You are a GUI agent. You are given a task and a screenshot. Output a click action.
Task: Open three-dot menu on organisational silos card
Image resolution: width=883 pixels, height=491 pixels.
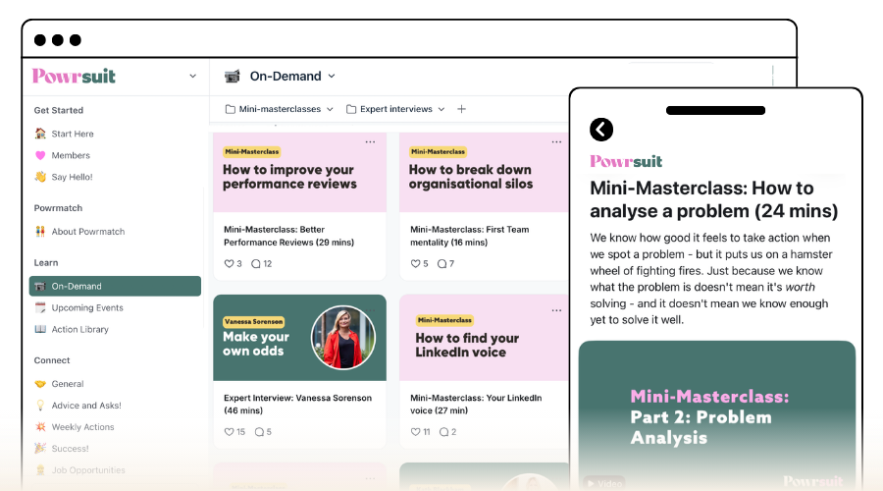point(556,142)
